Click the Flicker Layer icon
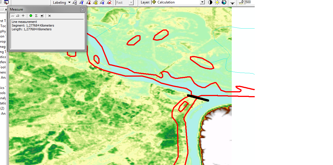The height and width of the screenshot is (165, 333). [x=241, y=3]
